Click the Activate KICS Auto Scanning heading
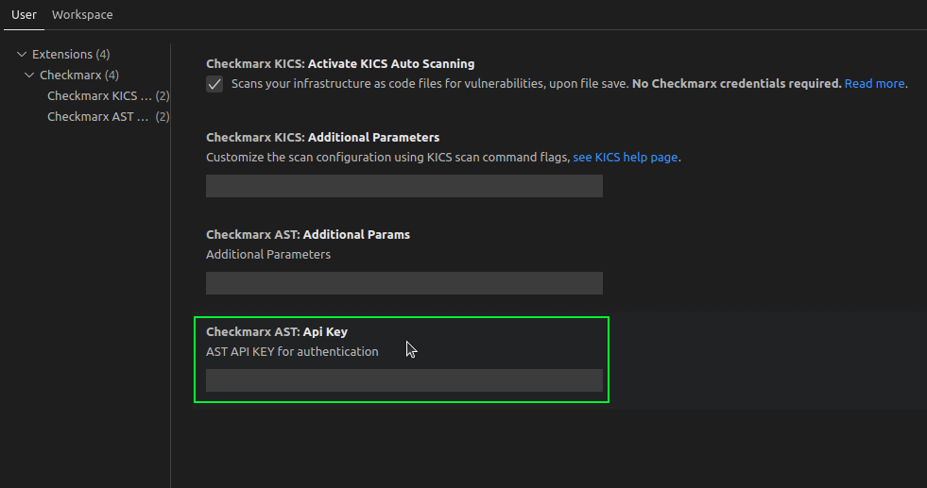The image size is (927, 488). (x=340, y=64)
